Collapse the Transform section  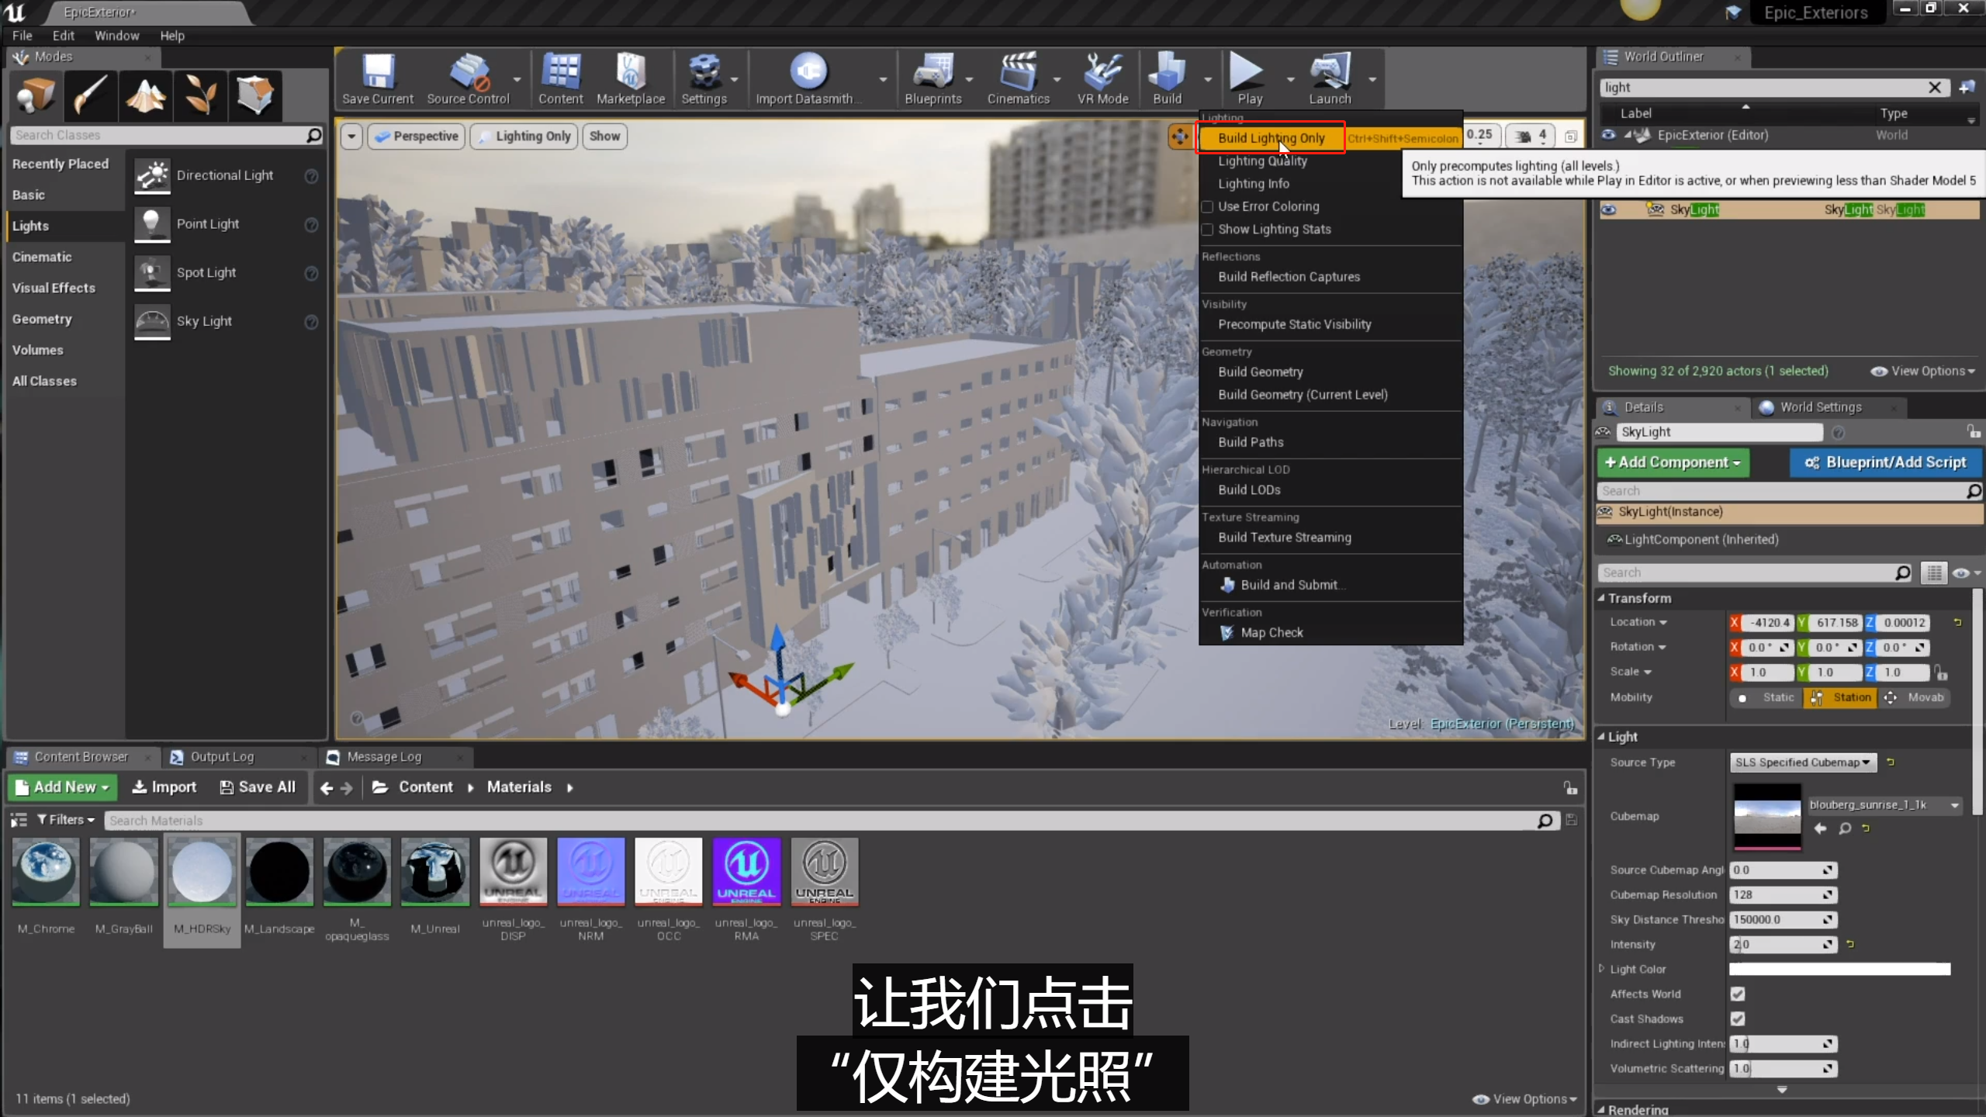pos(1601,598)
